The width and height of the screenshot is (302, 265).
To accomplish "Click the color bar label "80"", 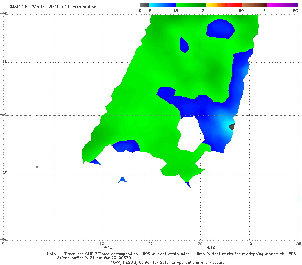I will [295, 11].
